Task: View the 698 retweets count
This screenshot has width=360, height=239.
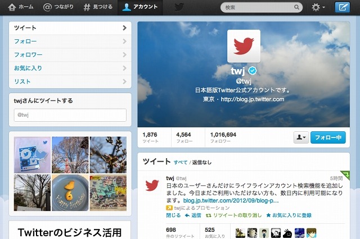Action: click(180, 232)
